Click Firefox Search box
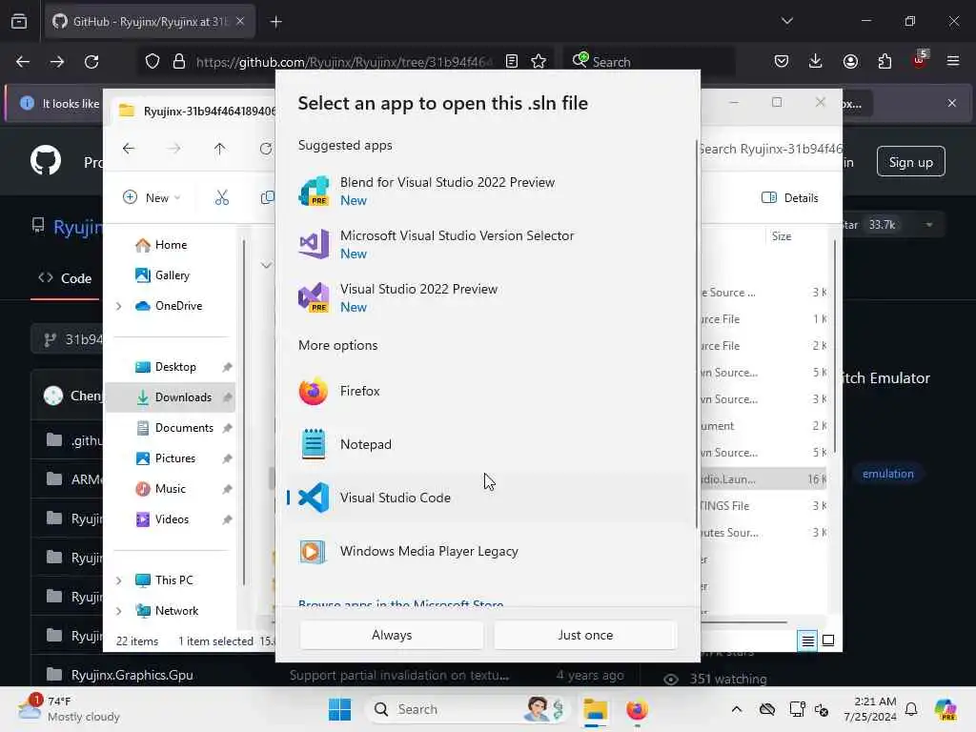 click(650, 62)
